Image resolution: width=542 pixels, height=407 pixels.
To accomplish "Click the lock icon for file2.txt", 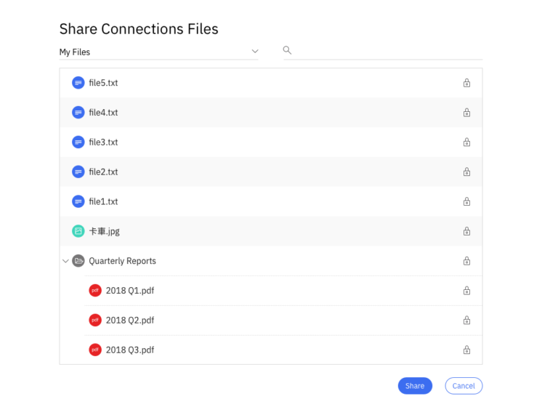I will point(466,172).
